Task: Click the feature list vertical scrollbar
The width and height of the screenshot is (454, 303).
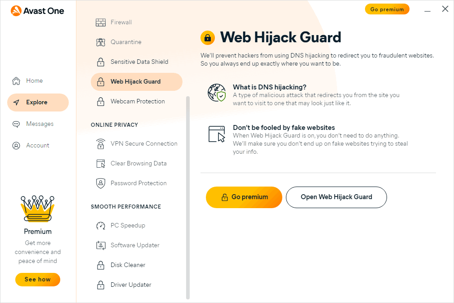Action: [x=187, y=197]
